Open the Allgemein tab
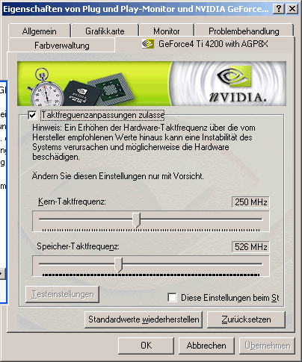The width and height of the screenshot is (302, 362). point(40,31)
